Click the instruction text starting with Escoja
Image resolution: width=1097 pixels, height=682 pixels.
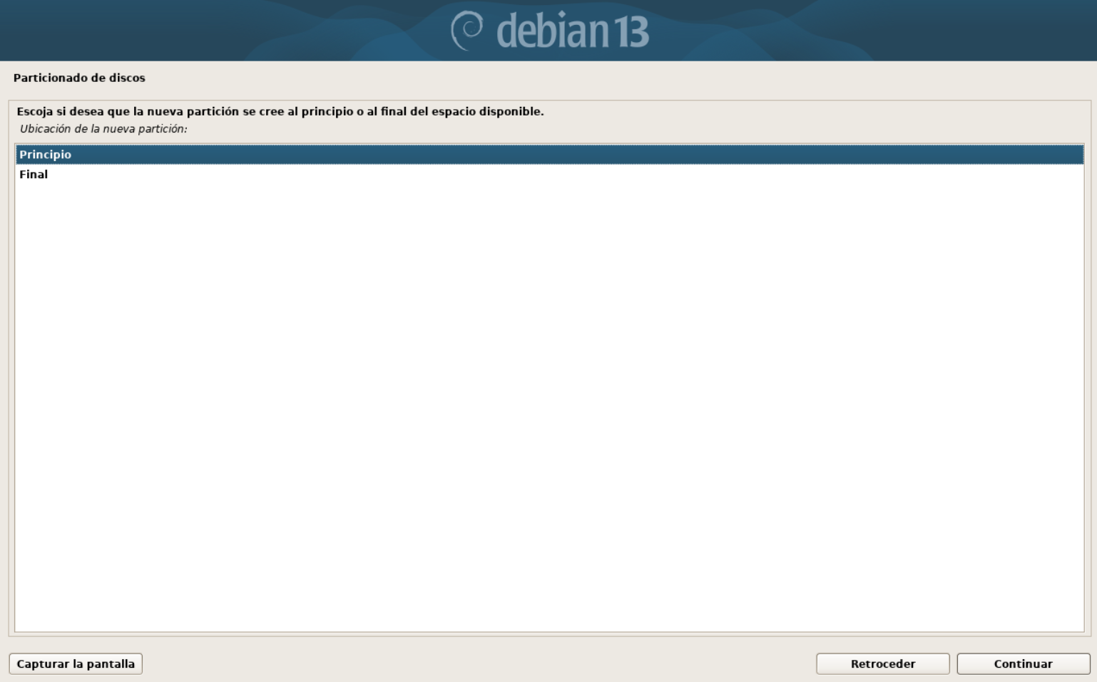click(280, 111)
